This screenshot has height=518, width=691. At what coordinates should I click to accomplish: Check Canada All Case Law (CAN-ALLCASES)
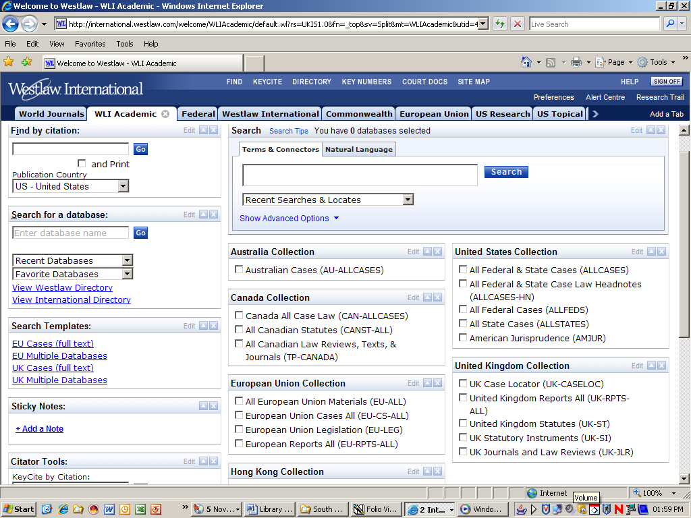click(239, 315)
